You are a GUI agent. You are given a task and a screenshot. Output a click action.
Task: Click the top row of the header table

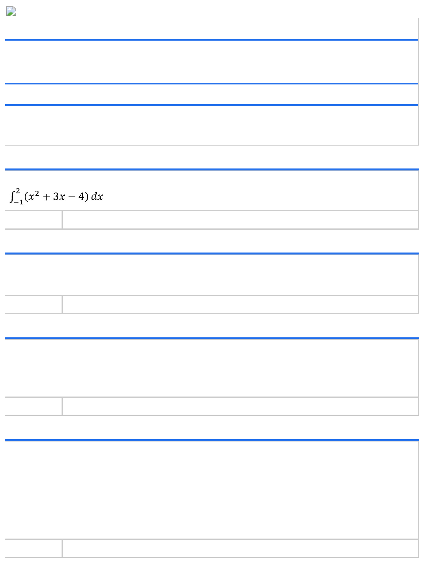(x=212, y=29)
